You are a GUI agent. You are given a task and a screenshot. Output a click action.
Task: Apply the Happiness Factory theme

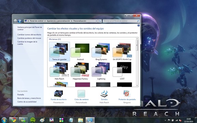pos(80,71)
